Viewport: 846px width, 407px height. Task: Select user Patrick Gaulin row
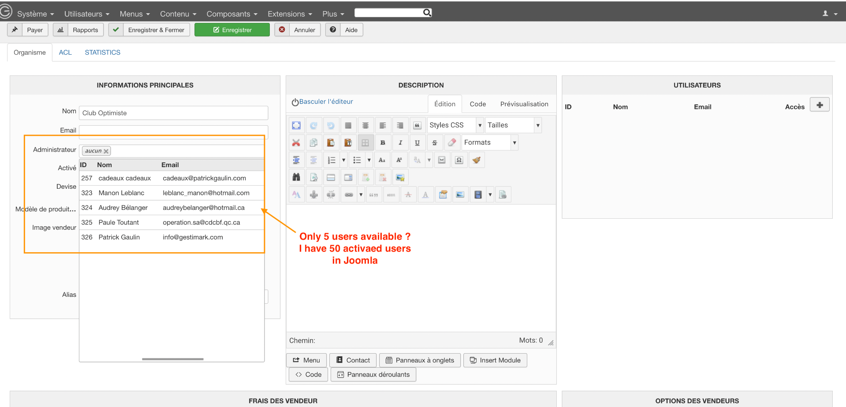click(172, 237)
